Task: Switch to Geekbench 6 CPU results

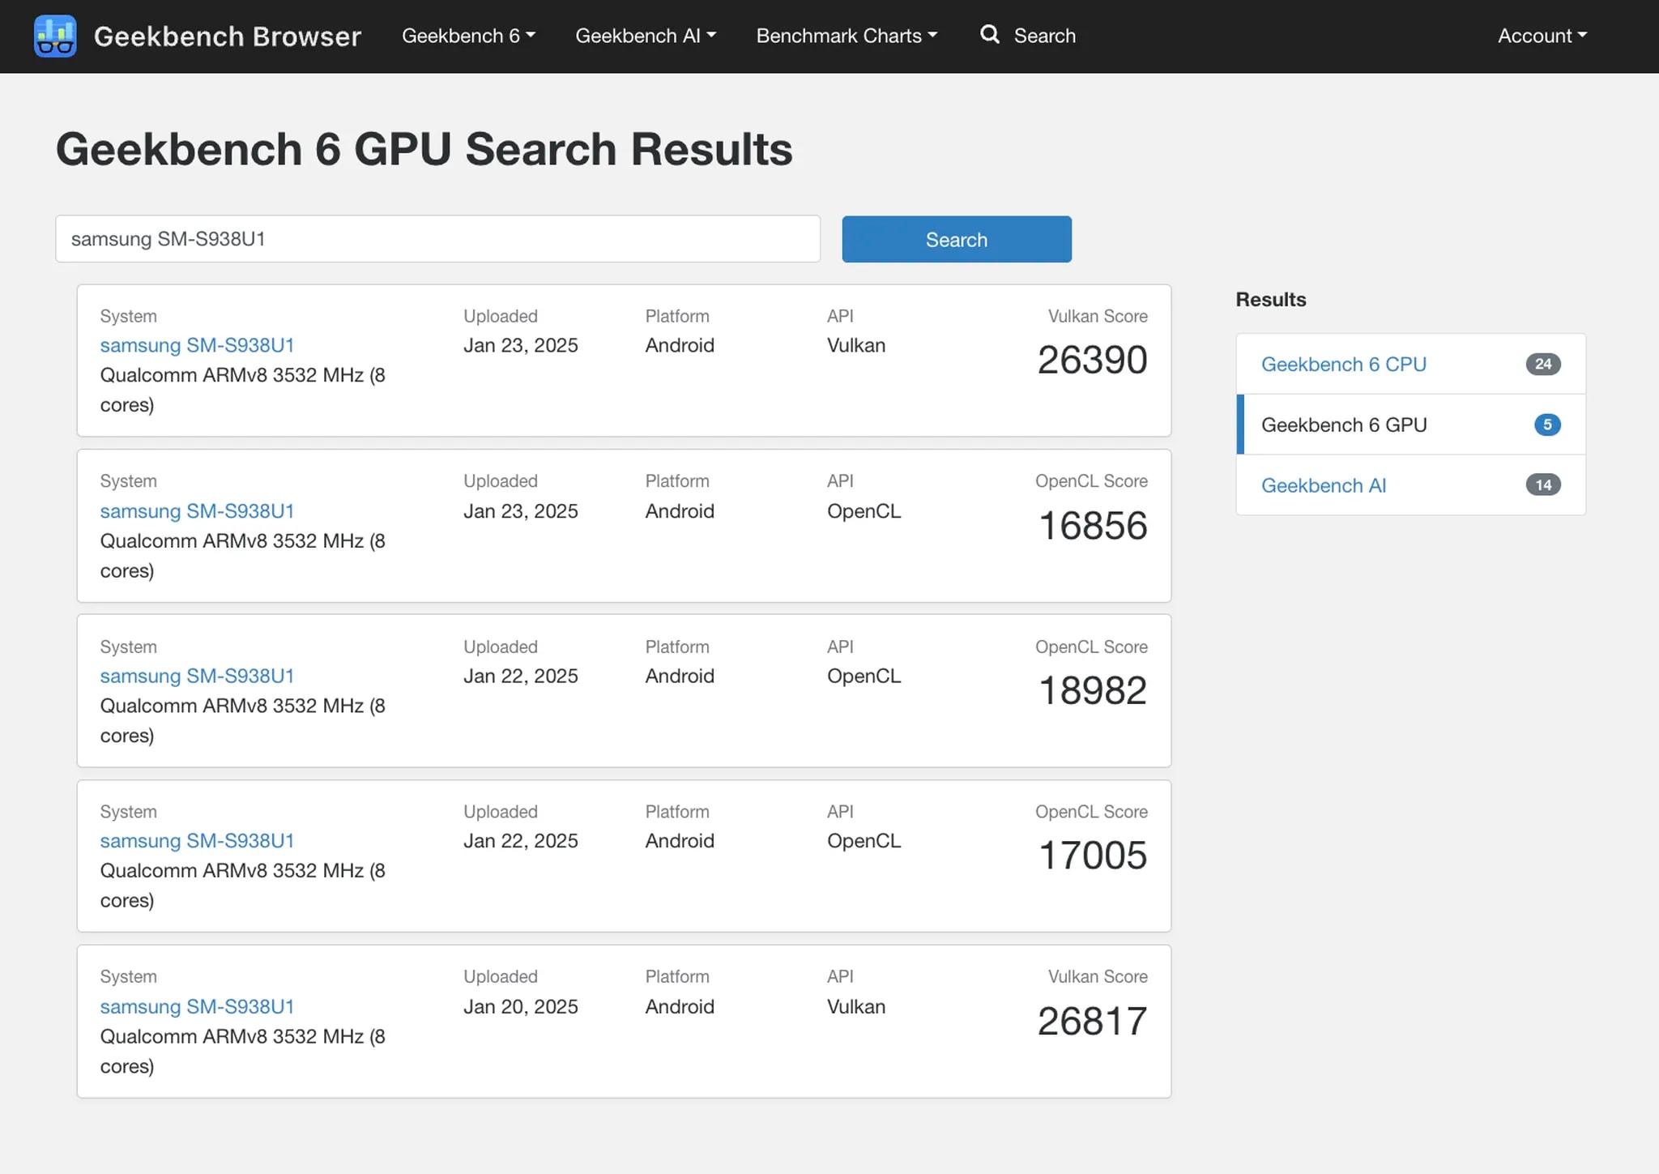Action: (x=1343, y=365)
